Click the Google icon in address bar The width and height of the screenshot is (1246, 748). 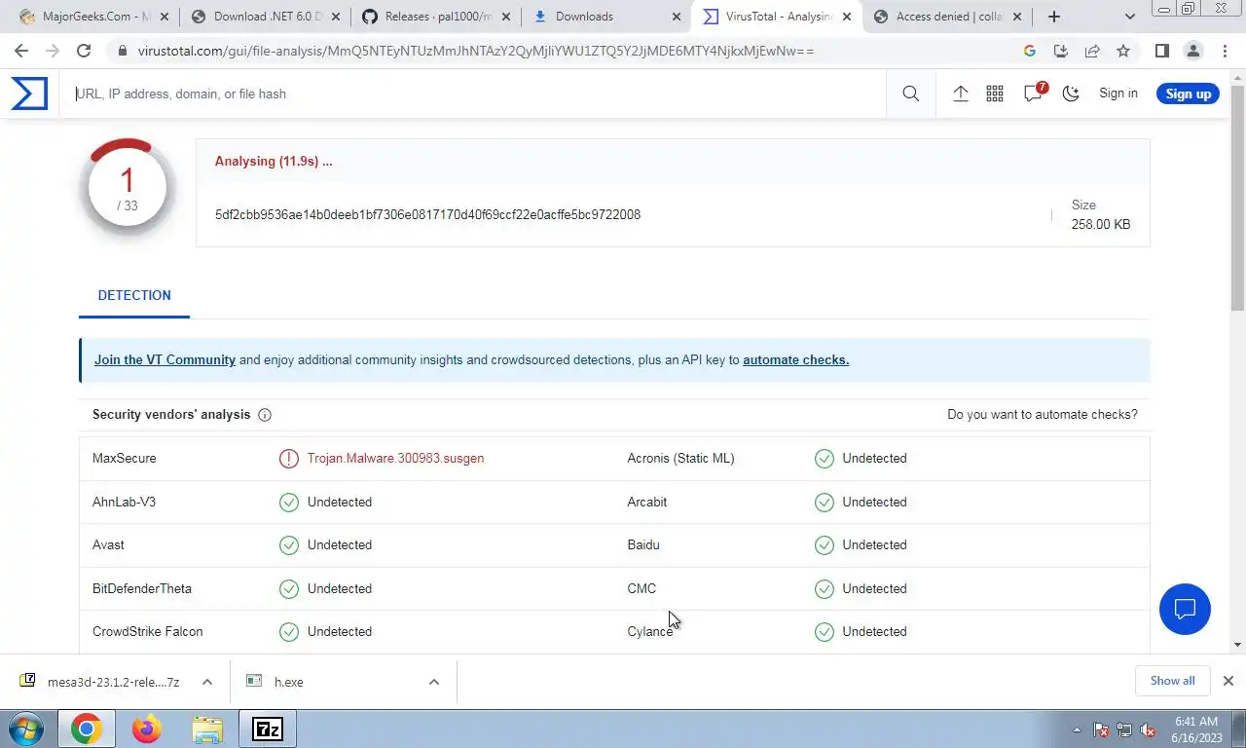1029,51
